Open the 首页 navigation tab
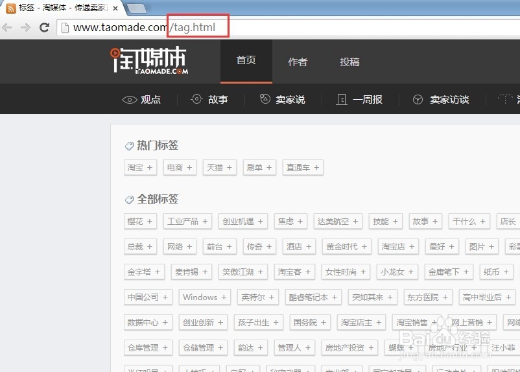Viewport: 520px width, 372px height. (x=246, y=61)
